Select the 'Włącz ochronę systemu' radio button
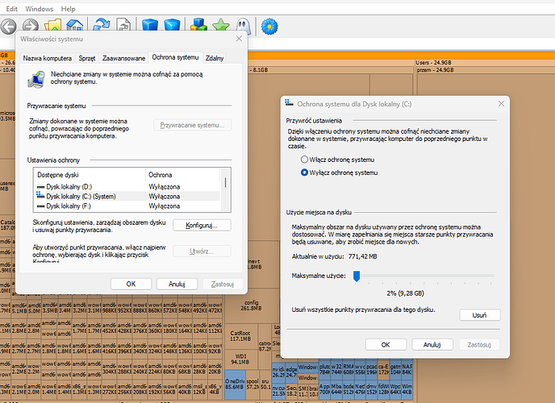 point(305,160)
